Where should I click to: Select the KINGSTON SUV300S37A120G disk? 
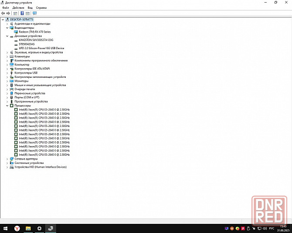pos(39,40)
